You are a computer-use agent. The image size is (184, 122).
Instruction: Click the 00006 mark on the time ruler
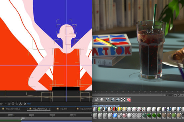point(31,115)
